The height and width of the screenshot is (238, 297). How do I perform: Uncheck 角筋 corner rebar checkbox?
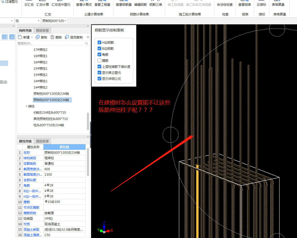click(99, 54)
